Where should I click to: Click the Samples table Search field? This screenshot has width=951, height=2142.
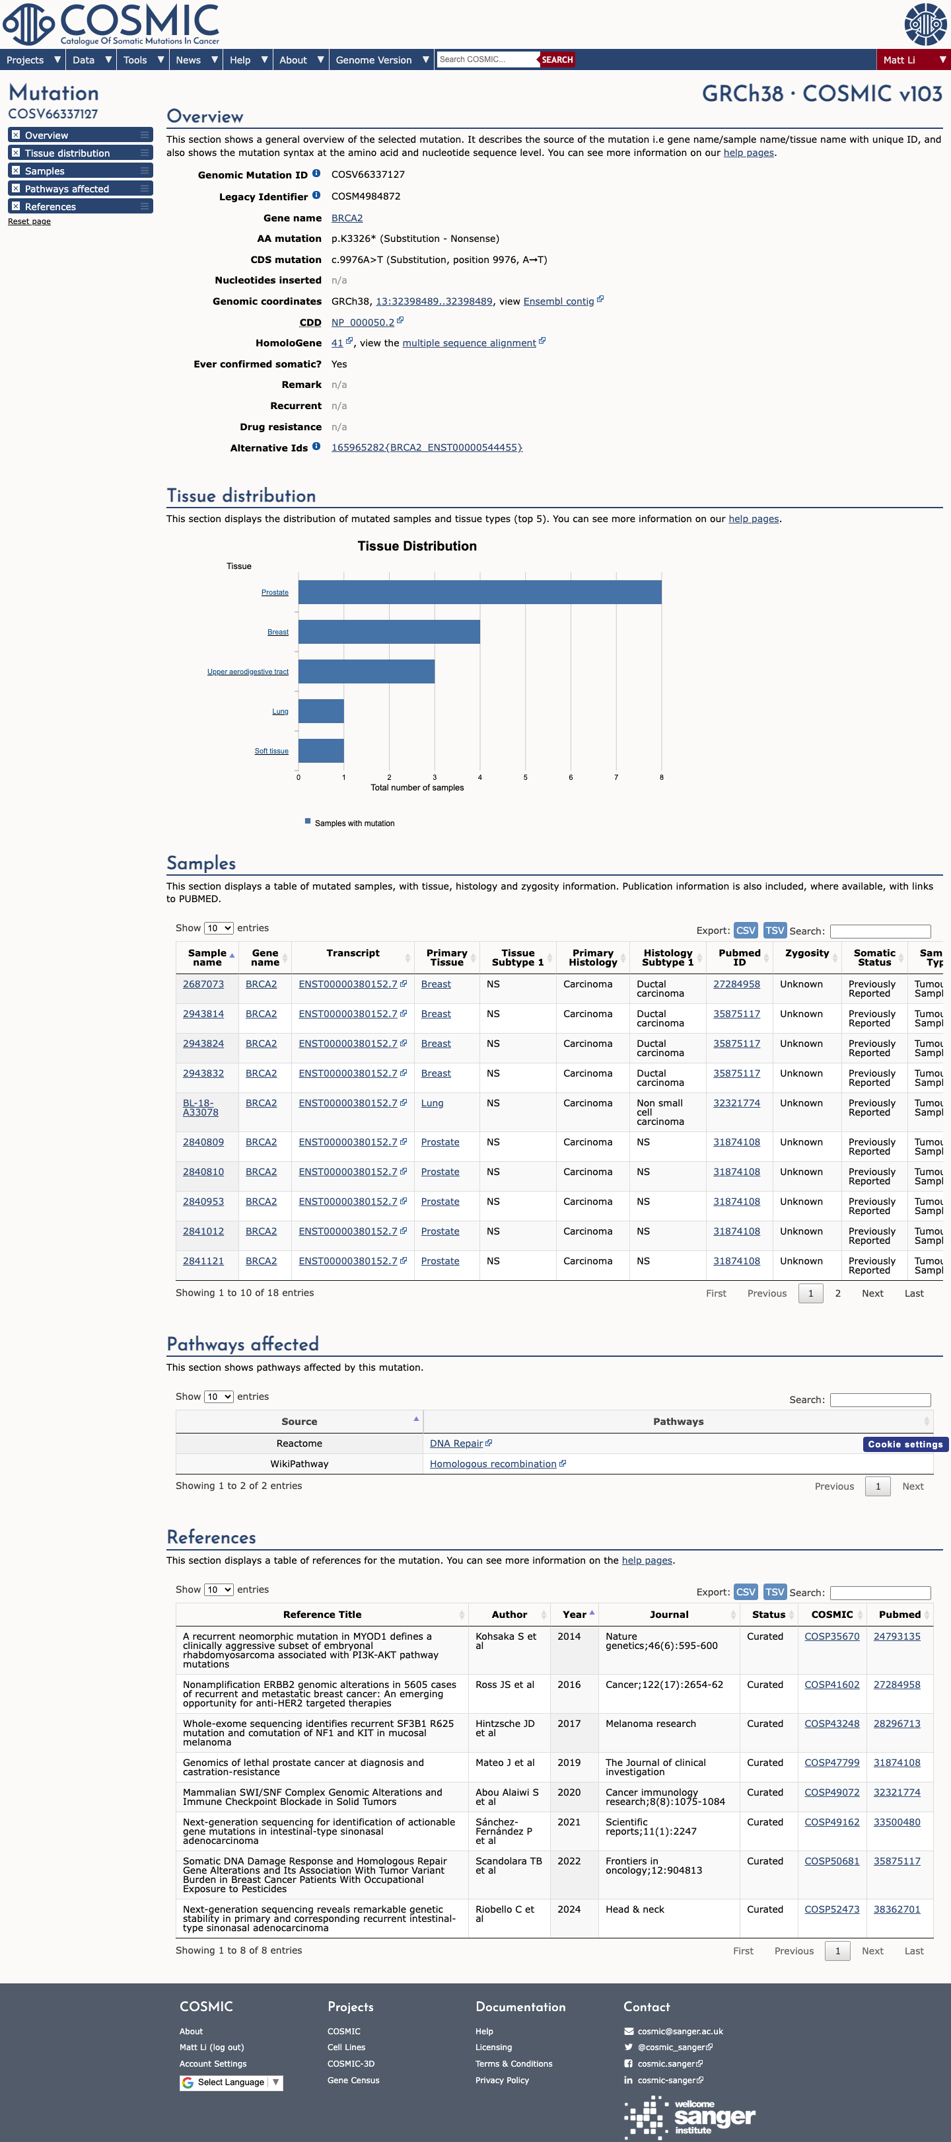(880, 931)
